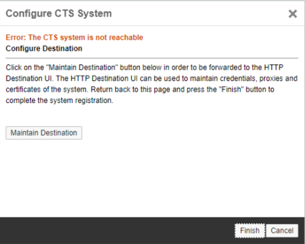Click the red CTS not reachable error
The height and width of the screenshot is (244, 305).
(74, 37)
